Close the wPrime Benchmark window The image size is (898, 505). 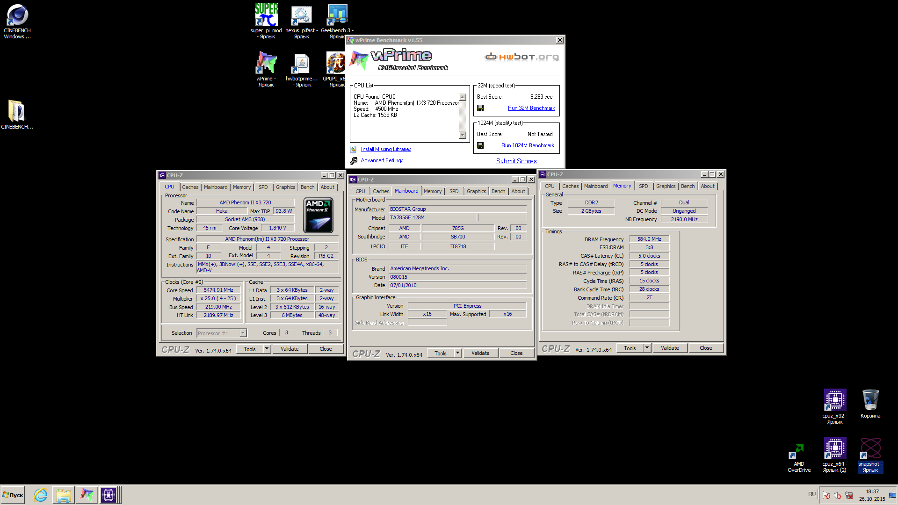[x=559, y=40]
